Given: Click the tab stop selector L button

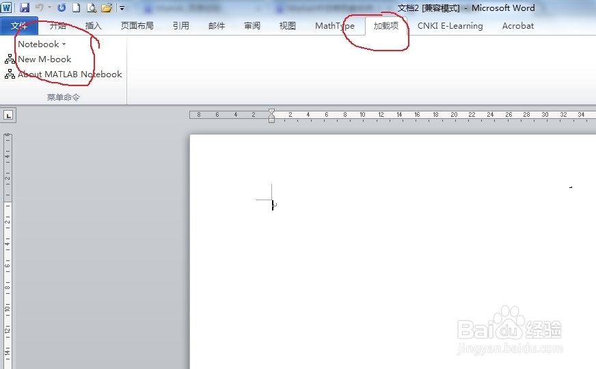Looking at the screenshot, I should pyautogui.click(x=8, y=115).
